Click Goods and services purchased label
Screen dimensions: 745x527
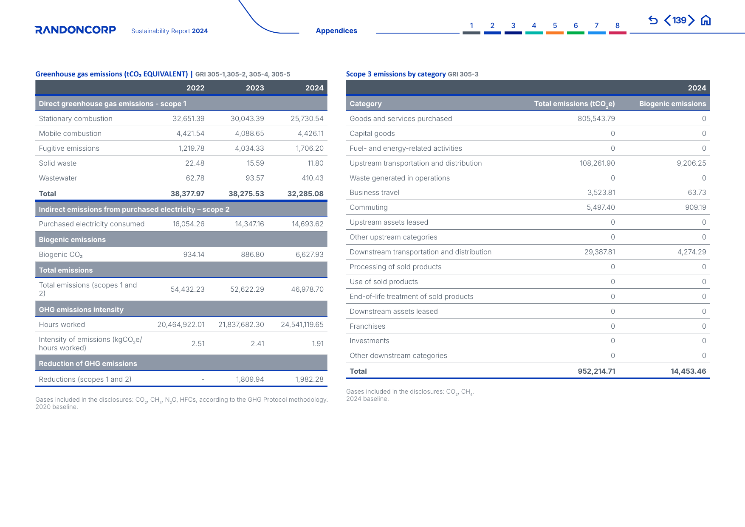click(x=401, y=118)
